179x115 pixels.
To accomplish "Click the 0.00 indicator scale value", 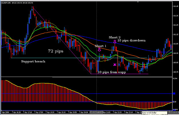I will click(174, 102).
